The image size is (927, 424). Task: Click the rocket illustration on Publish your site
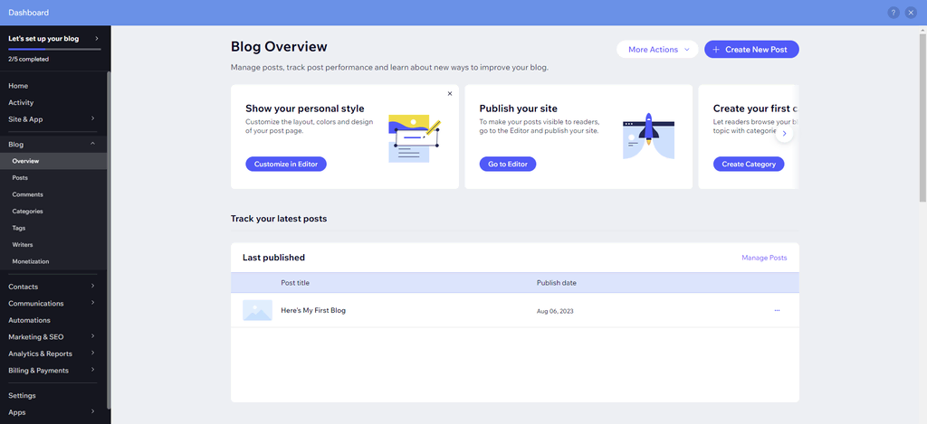tap(648, 136)
